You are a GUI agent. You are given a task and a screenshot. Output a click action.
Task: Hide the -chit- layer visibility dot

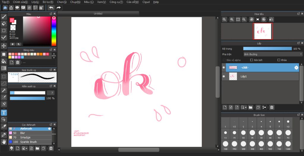(x=224, y=67)
